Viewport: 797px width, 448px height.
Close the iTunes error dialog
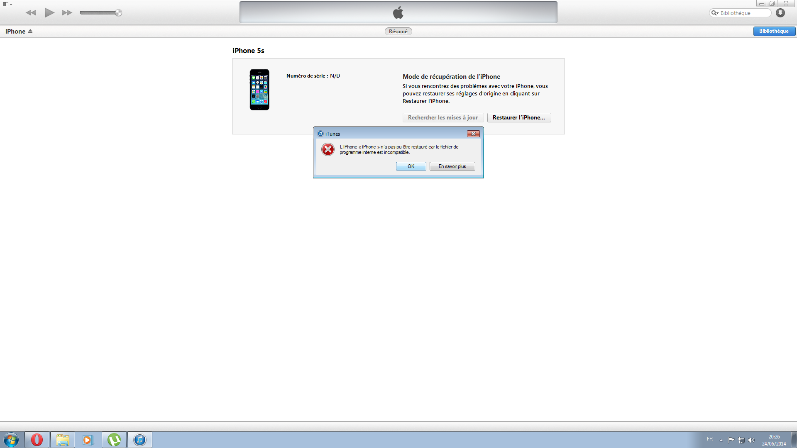tap(473, 134)
